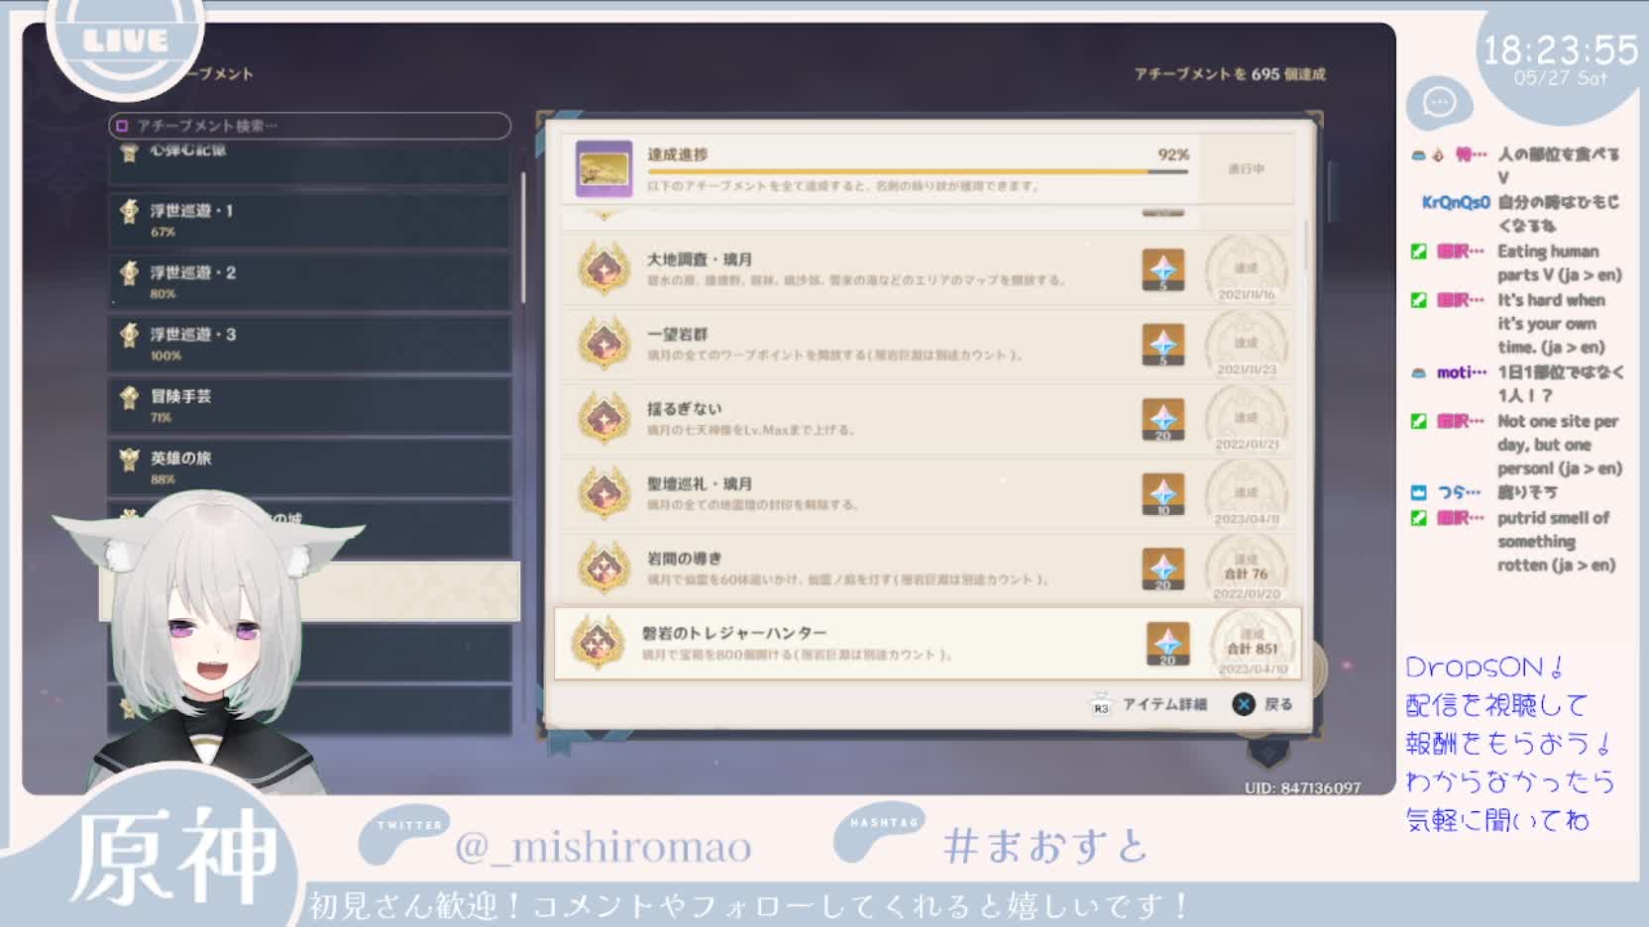Open 岩間の導き achievement row

coord(928,567)
